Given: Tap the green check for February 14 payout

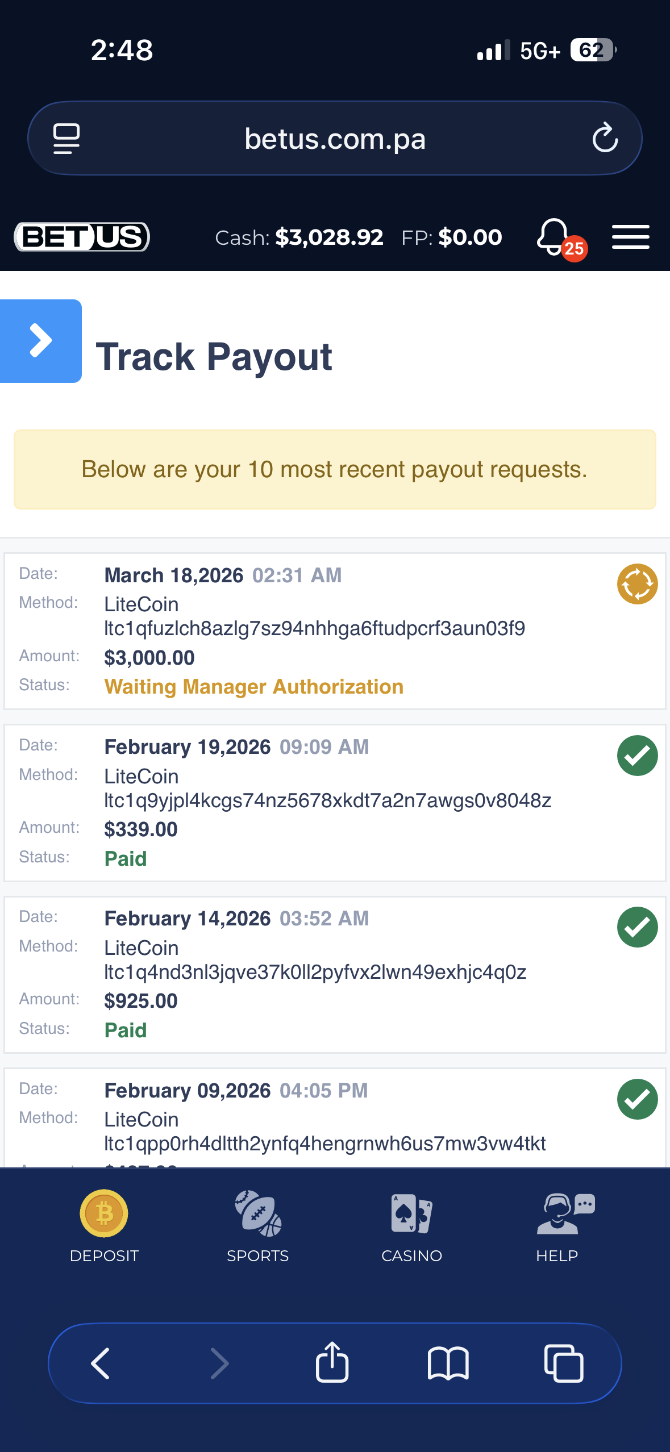Looking at the screenshot, I should click(x=637, y=927).
